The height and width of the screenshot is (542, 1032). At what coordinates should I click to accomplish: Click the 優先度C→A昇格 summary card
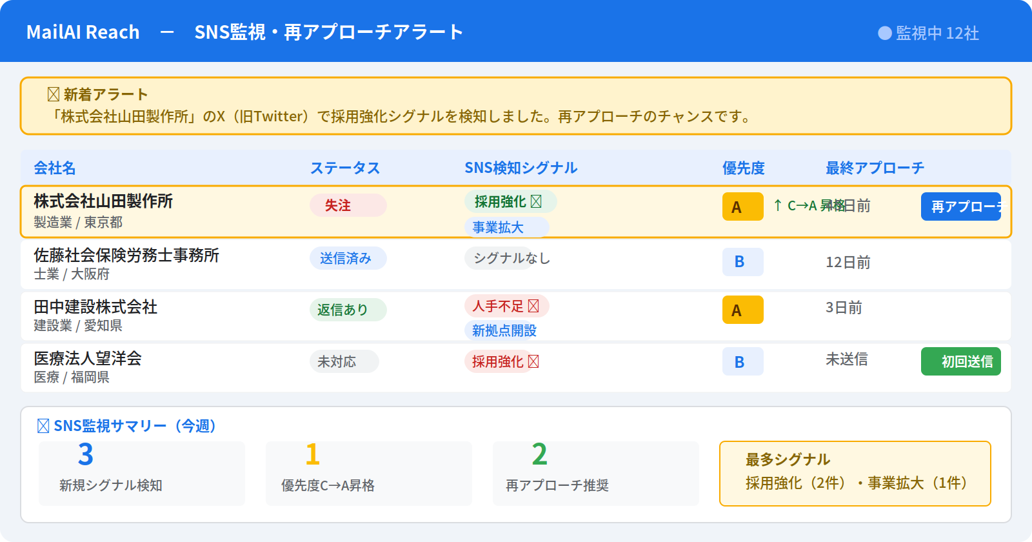coord(369,474)
